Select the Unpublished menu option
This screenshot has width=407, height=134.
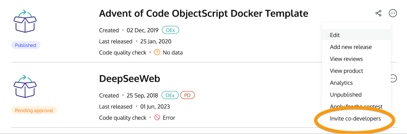click(345, 95)
